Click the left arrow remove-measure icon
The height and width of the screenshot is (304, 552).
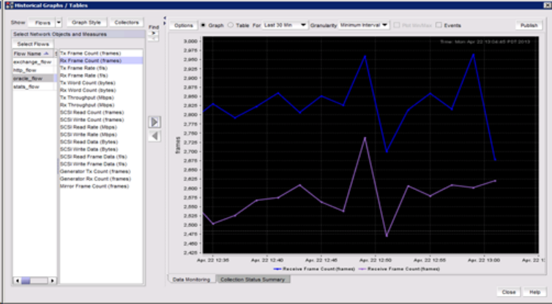click(x=154, y=136)
